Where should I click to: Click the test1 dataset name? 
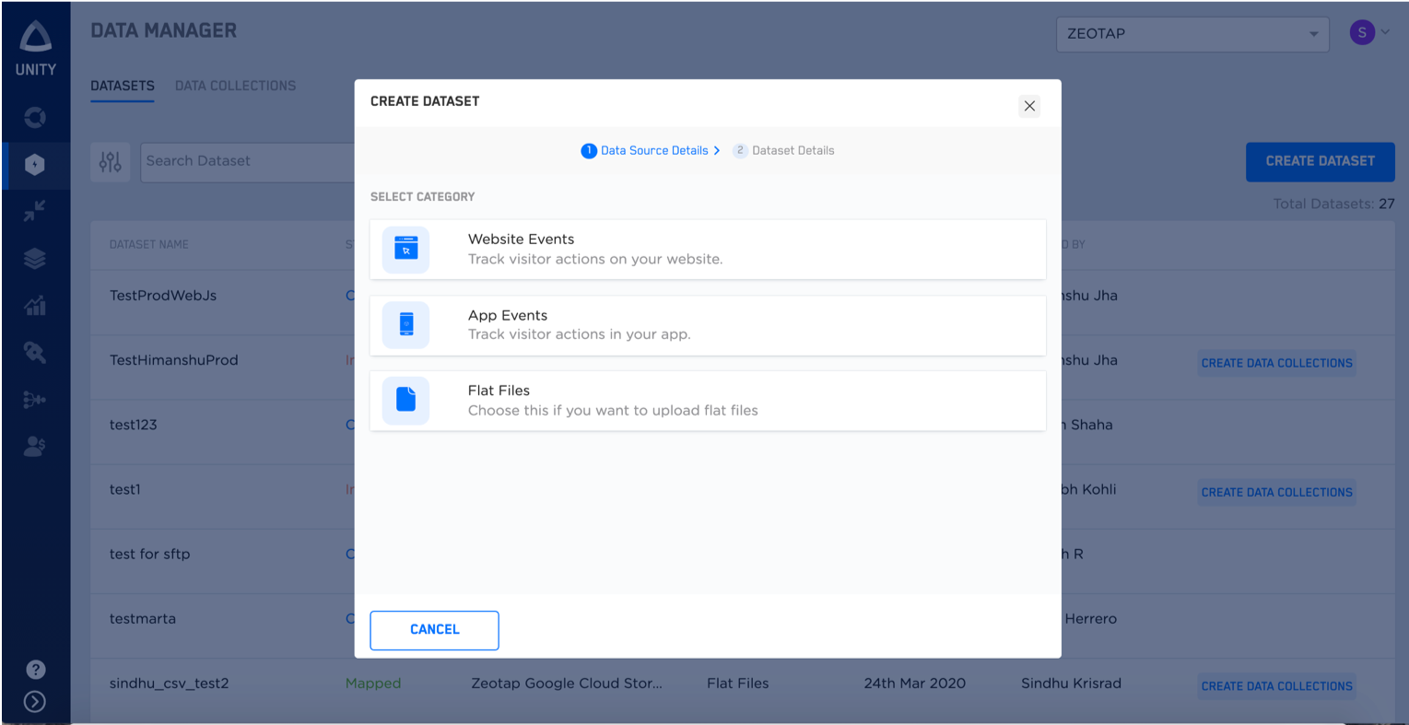click(x=125, y=489)
